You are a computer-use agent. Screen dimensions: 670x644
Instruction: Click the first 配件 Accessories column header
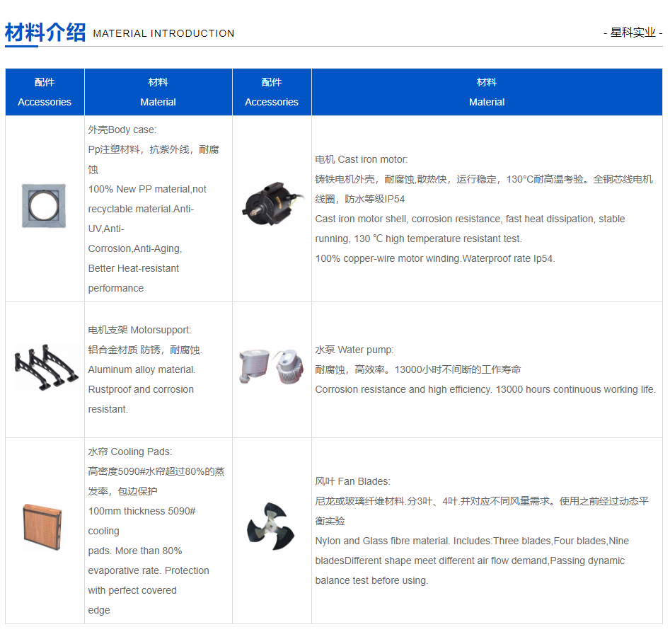click(x=45, y=92)
